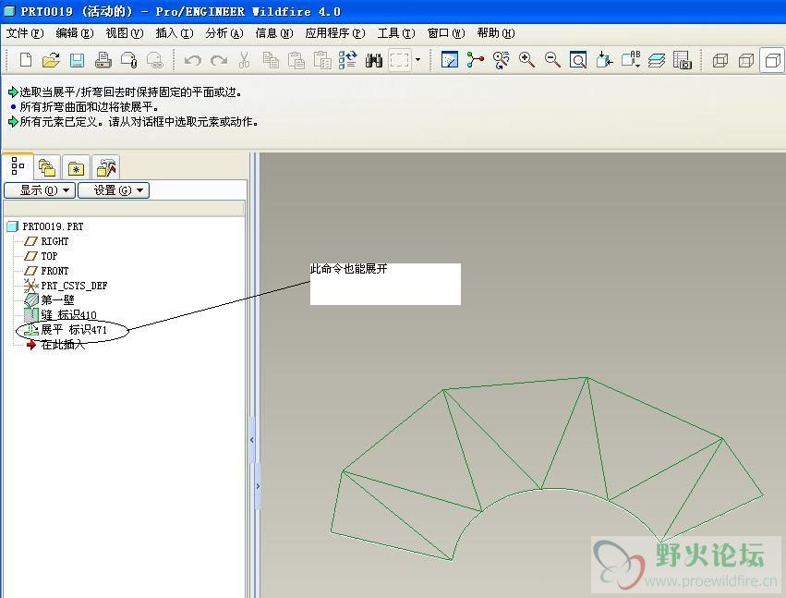Image resolution: width=786 pixels, height=598 pixels.
Task: Open the View Manager icon
Action: 683,60
